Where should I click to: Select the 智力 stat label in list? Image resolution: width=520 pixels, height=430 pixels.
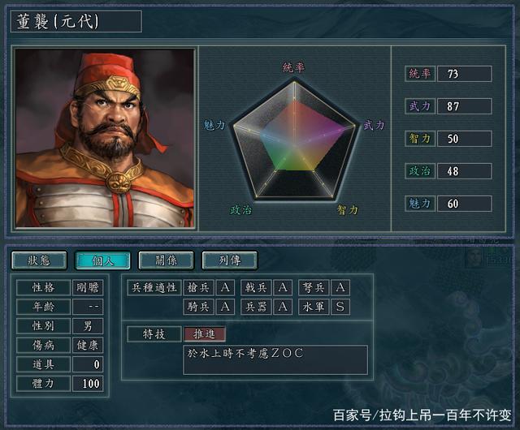pyautogui.click(x=420, y=139)
